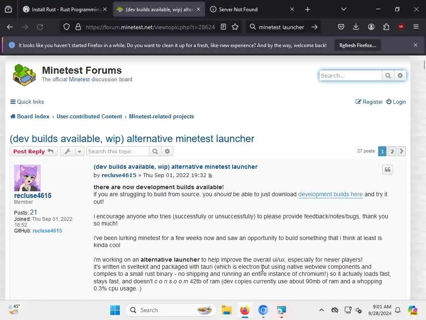This screenshot has width=426, height=320.
Task: Open File Explorer from taskbar
Action: [x=226, y=310]
